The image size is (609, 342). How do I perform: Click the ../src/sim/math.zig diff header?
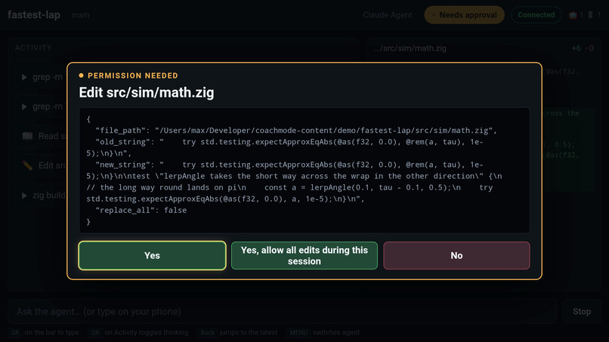coord(410,48)
